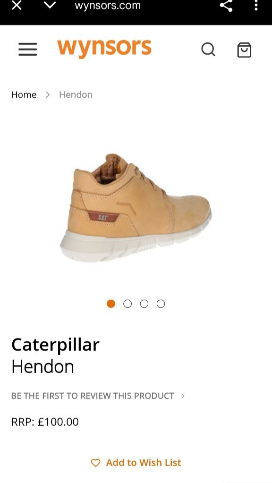
Task: Tap the share icon in browser bar
Action: (x=226, y=6)
